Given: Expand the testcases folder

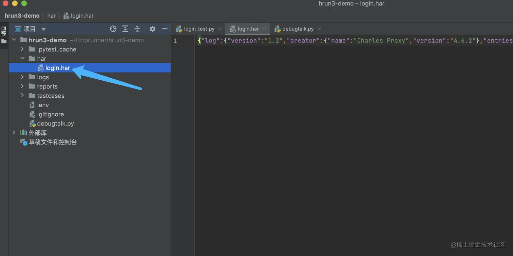Looking at the screenshot, I should 22,96.
